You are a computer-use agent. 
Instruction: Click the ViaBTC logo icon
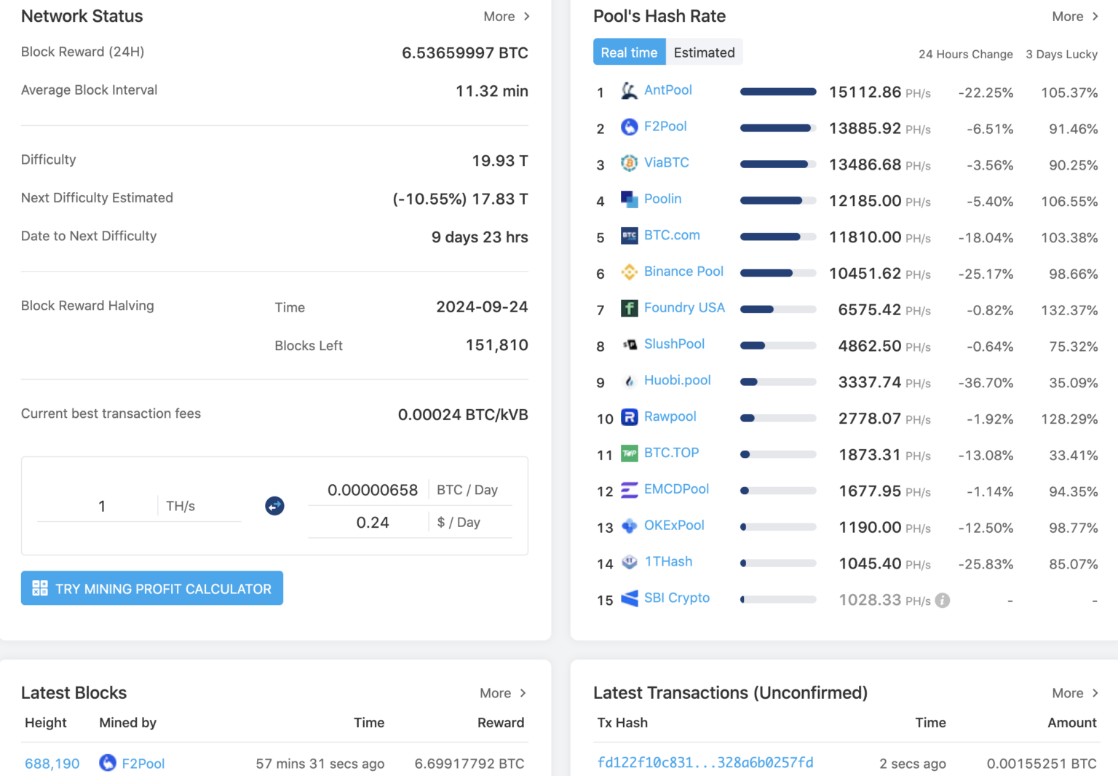click(x=629, y=163)
